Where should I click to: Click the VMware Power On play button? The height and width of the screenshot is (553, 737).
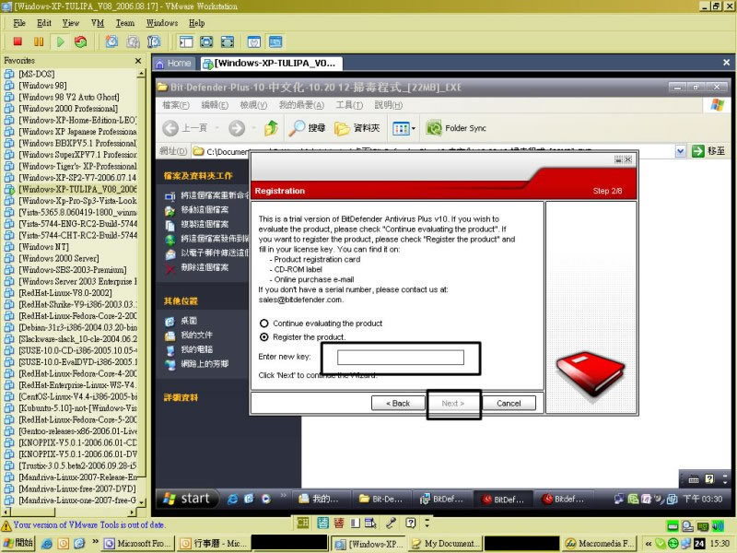pyautogui.click(x=60, y=41)
